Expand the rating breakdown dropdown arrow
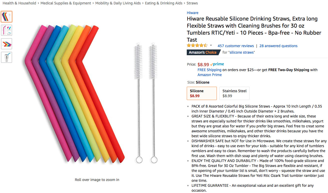 tap(211, 46)
